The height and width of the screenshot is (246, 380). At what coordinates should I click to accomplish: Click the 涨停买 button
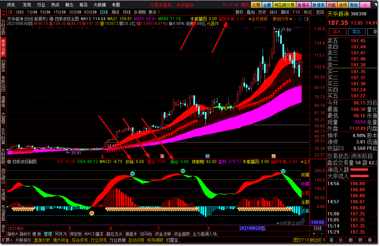pos(303,5)
